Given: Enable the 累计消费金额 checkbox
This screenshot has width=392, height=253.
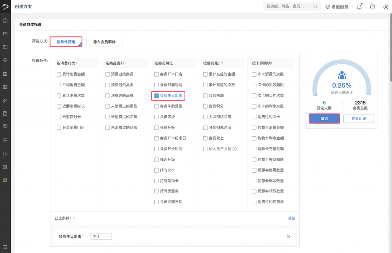Looking at the screenshot, I should (x=59, y=74).
